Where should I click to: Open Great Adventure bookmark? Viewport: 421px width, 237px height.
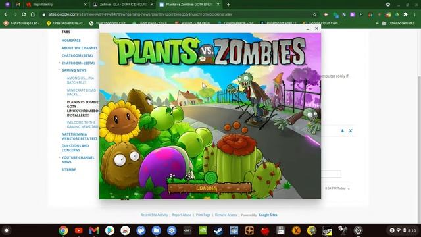coord(66,24)
